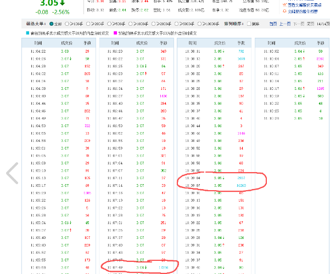This screenshot has width=330, height=274.
Task: Click the 筛选大单 filter label
Action: 36,24
